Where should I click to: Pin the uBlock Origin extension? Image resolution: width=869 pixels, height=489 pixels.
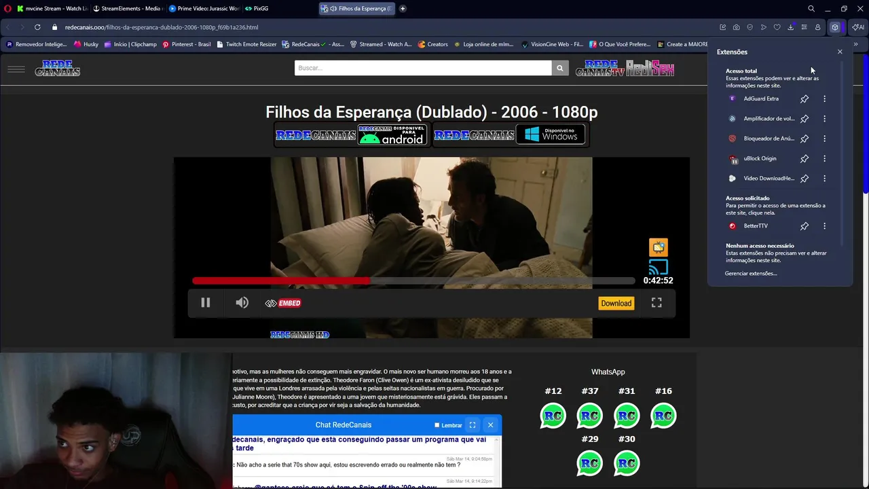[805, 158]
